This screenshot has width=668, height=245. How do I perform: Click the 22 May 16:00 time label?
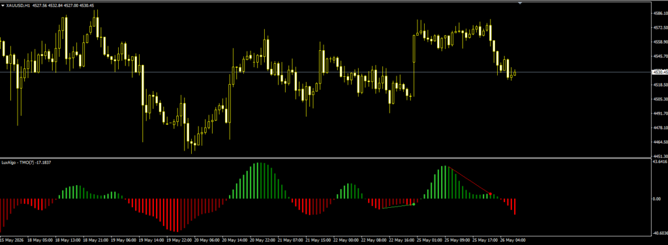401,240
